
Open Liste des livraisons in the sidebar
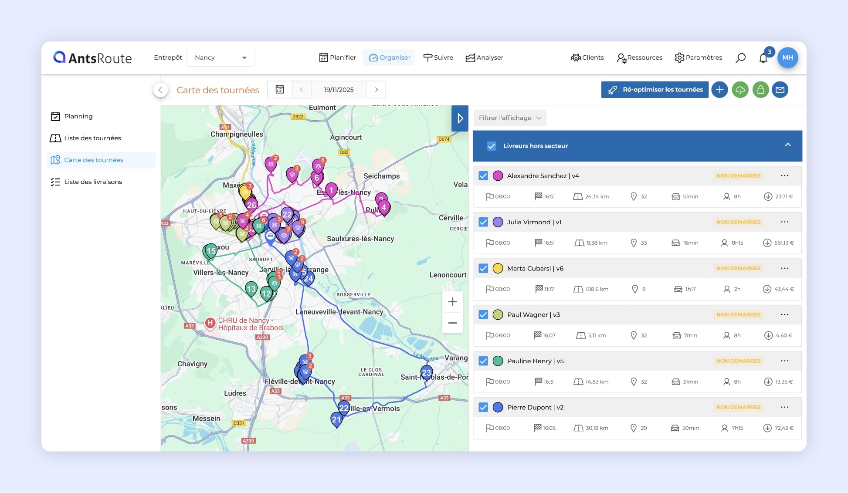point(93,182)
